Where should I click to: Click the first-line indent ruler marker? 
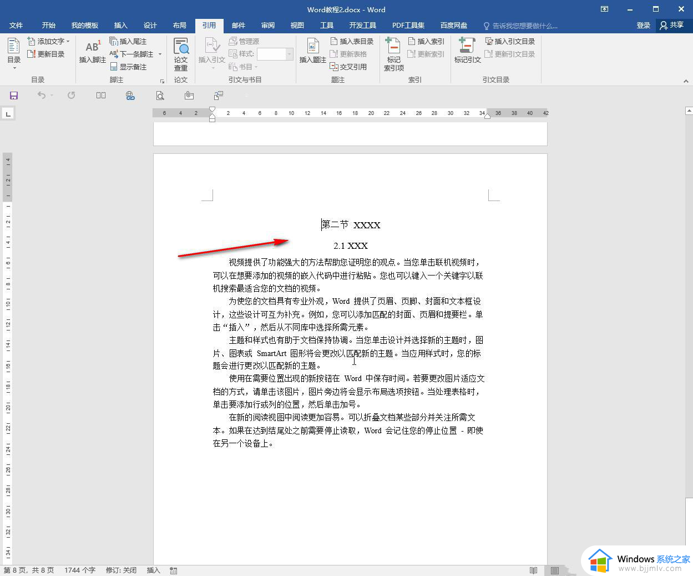tap(212, 109)
